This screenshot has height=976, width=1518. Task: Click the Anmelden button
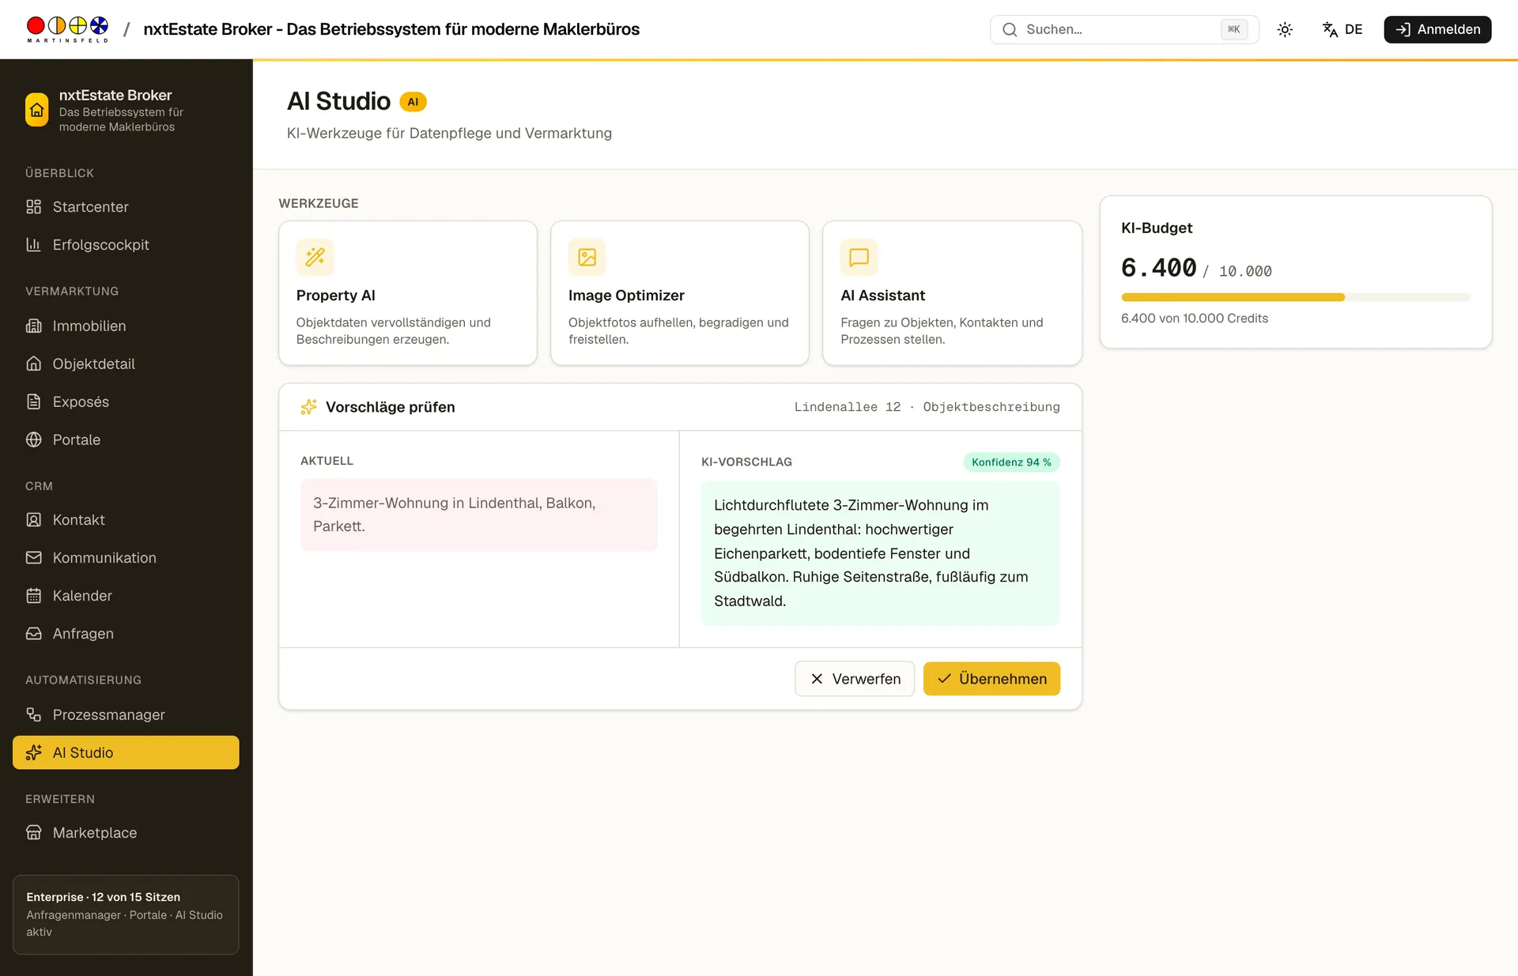point(1437,29)
